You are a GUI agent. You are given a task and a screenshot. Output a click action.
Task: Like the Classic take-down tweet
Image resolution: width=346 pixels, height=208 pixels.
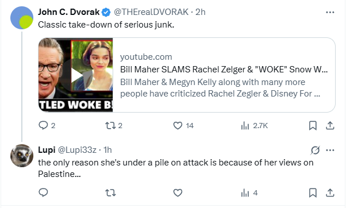(178, 125)
